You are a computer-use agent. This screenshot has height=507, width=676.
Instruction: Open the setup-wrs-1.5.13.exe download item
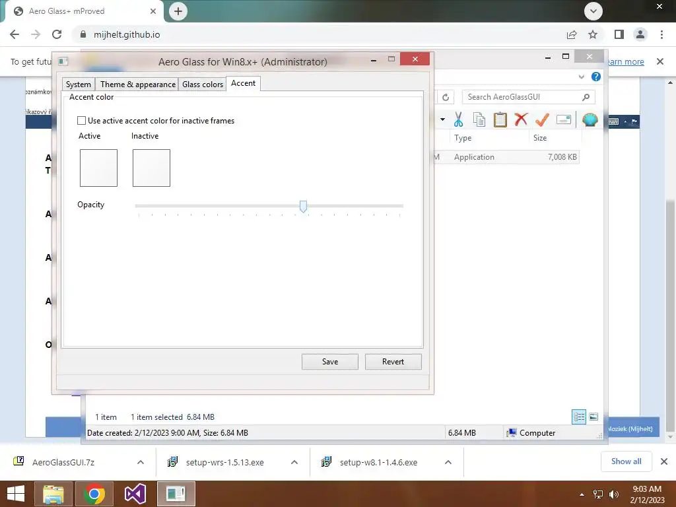coord(224,462)
